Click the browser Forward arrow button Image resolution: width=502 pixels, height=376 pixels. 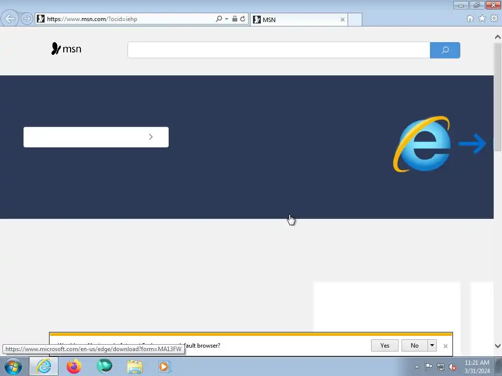(x=27, y=19)
